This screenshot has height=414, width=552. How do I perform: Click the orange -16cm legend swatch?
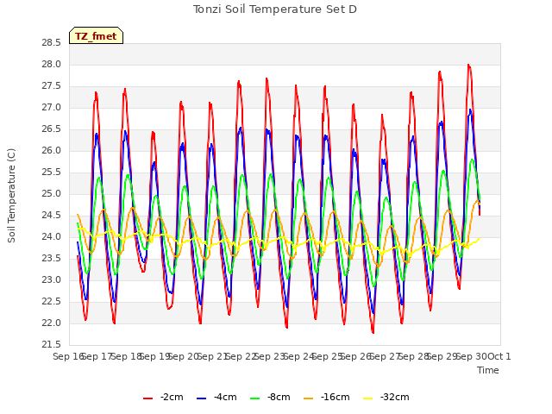[x=308, y=398]
